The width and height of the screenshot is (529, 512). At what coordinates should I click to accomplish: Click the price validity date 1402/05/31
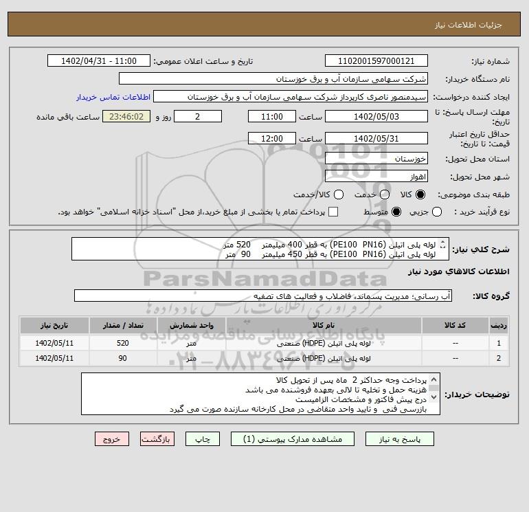[x=376, y=139]
